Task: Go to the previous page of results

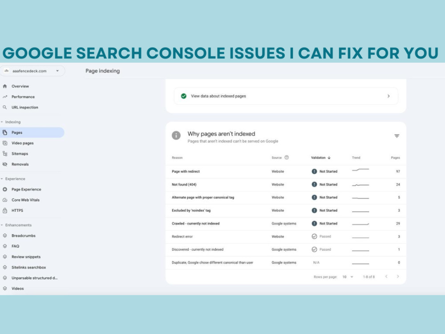Action: coord(386,277)
